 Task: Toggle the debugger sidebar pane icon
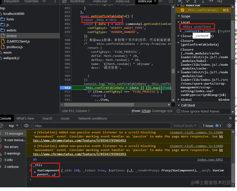click(171, 1)
